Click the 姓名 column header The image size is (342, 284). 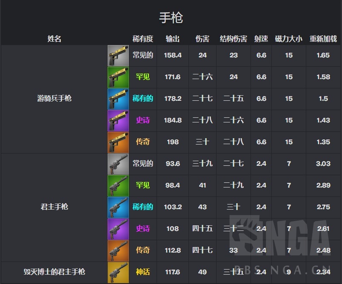54,39
